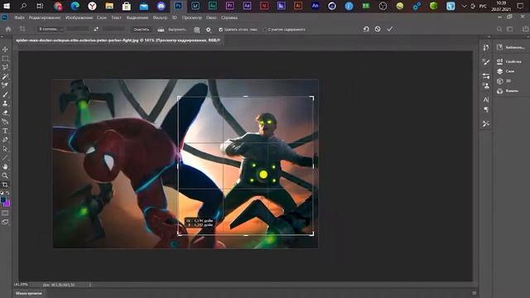Select the Lasso tool

[x=5, y=67]
